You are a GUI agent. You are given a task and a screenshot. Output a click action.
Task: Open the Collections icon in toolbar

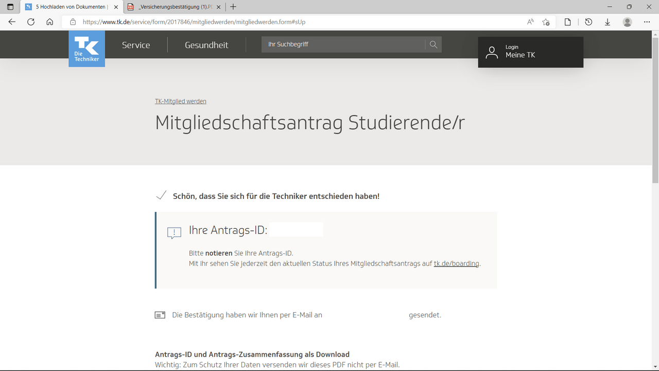point(568,22)
